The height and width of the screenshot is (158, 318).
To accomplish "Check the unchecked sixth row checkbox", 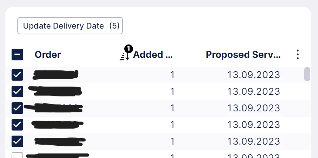I will (17, 155).
